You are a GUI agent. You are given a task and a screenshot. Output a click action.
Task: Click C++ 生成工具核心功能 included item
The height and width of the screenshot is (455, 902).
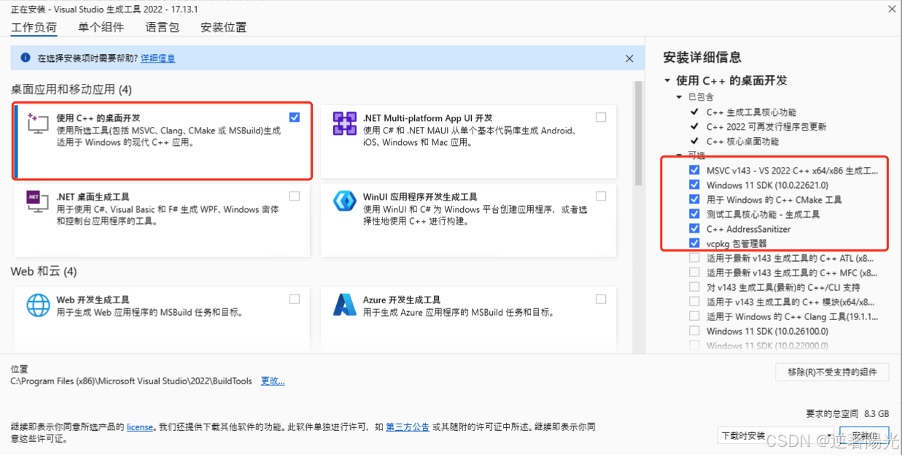(751, 112)
